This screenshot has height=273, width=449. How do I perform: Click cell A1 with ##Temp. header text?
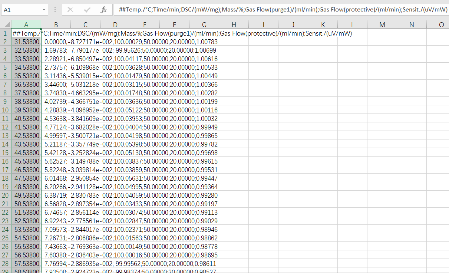(x=26, y=33)
